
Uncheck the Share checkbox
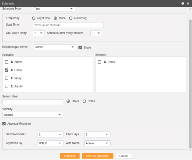[x=80, y=47]
